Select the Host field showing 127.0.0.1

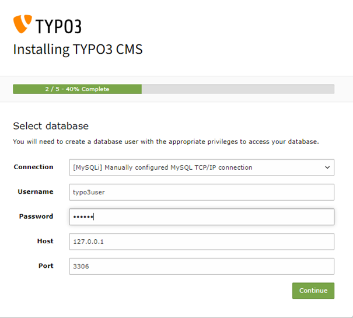[x=201, y=242]
